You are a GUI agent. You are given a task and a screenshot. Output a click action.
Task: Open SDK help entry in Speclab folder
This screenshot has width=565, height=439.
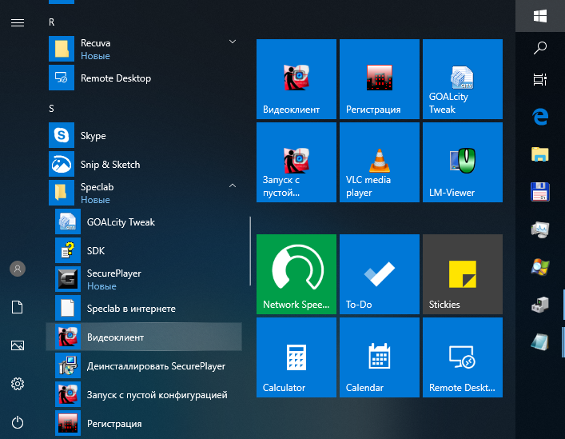click(144, 251)
